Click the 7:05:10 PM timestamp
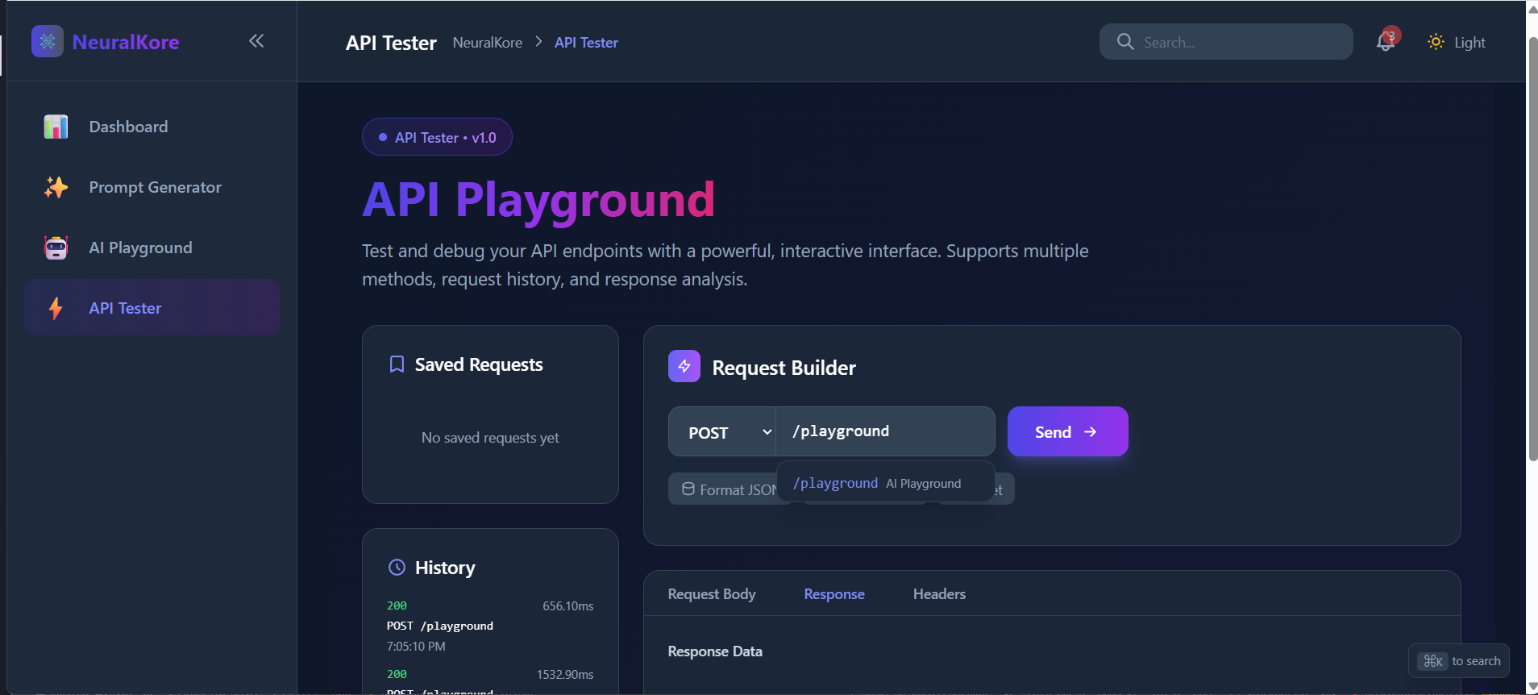Viewport: 1538px width, 695px height. (x=416, y=647)
